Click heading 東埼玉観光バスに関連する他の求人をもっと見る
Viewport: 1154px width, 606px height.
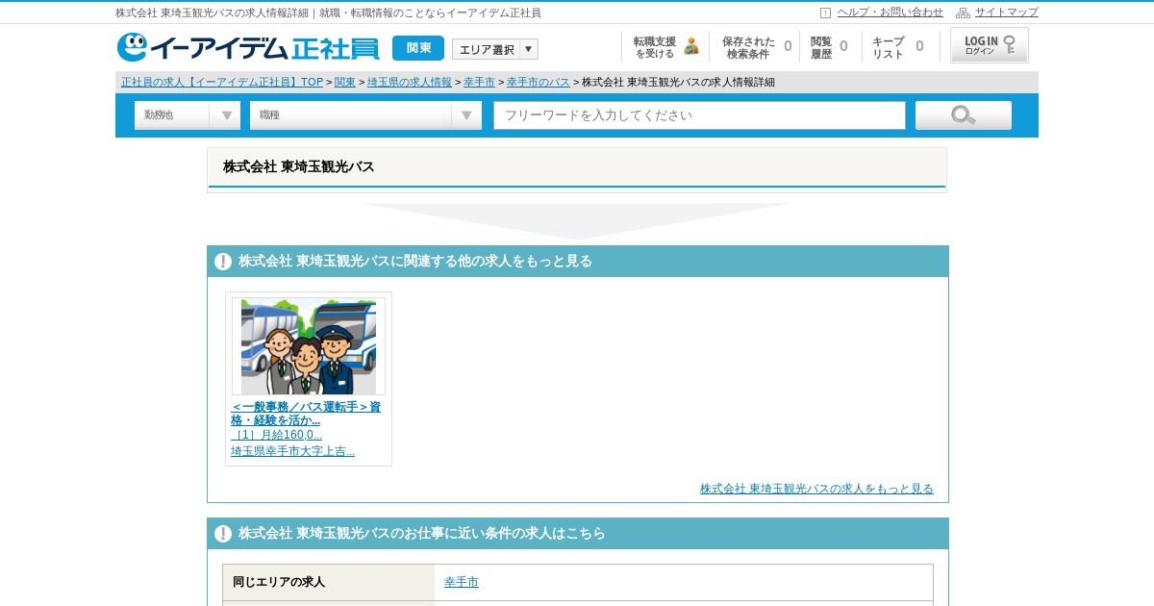click(x=415, y=262)
